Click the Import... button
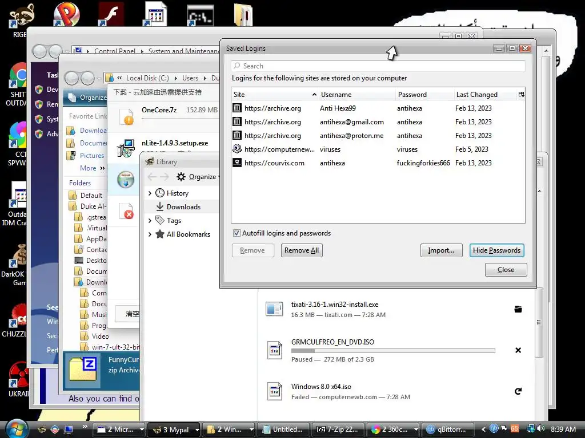 pos(442,250)
